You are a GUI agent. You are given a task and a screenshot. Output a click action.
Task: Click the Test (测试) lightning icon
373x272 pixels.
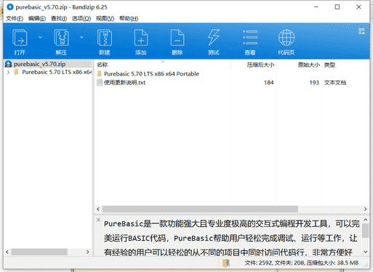(214, 38)
